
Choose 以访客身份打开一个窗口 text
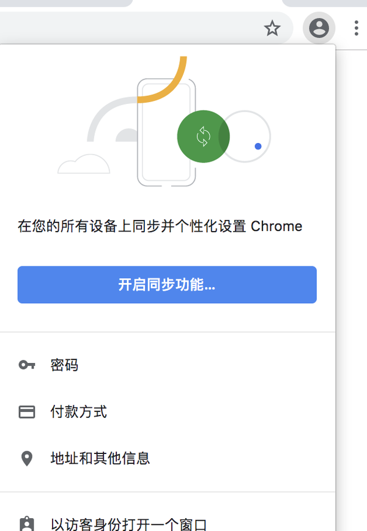click(x=128, y=524)
